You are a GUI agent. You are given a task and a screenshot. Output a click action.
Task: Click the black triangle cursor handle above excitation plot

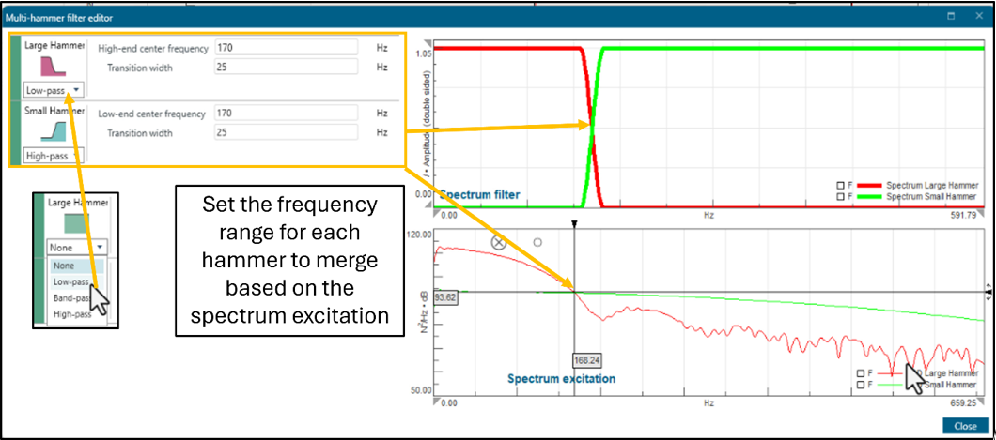pos(574,225)
